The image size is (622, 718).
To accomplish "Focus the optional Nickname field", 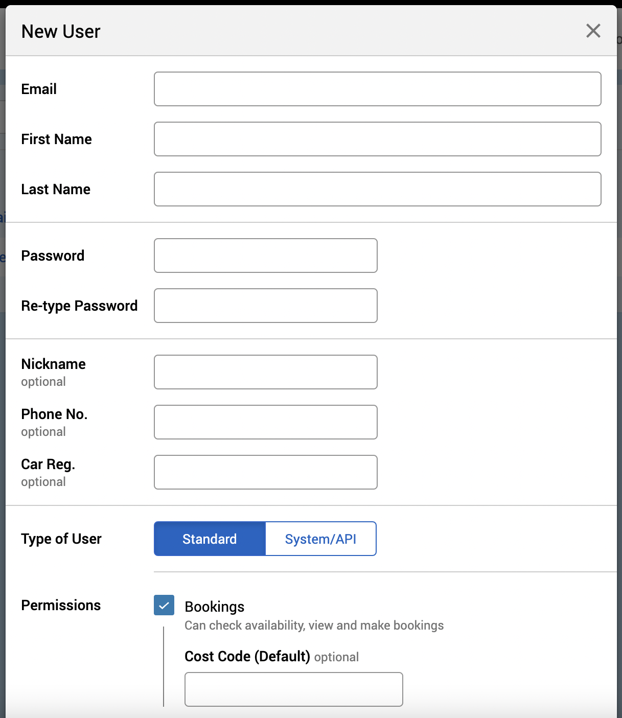I will click(x=265, y=372).
